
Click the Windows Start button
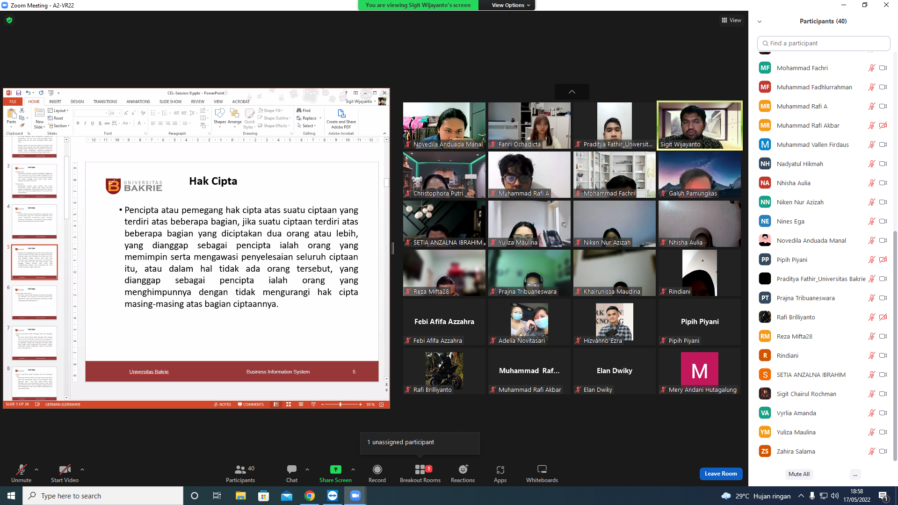(11, 496)
